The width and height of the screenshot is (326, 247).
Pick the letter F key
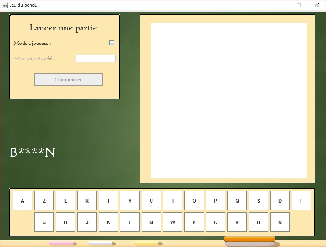301,201
